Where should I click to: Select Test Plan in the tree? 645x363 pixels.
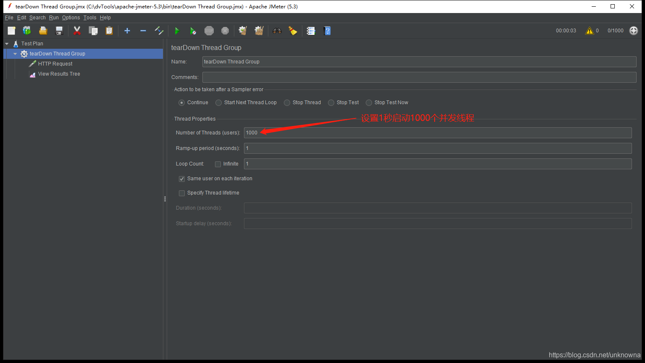(x=32, y=44)
